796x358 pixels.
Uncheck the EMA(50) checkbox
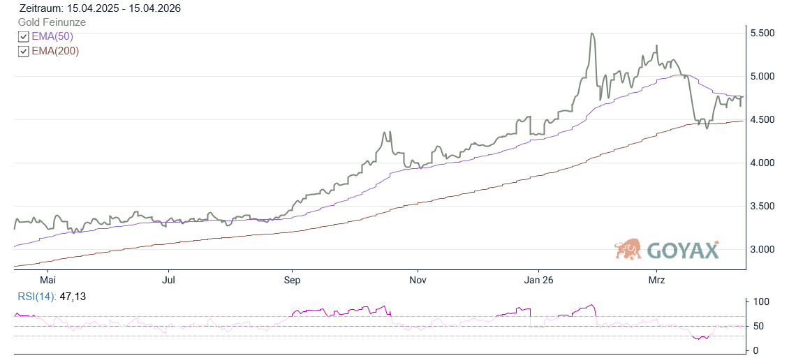pos(24,37)
